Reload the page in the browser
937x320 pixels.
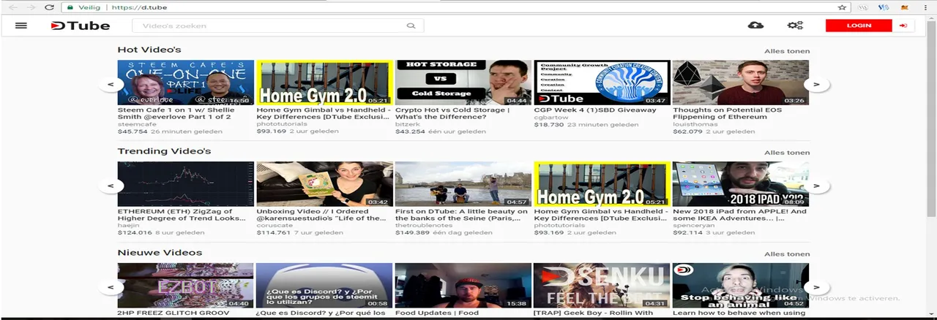49,7
